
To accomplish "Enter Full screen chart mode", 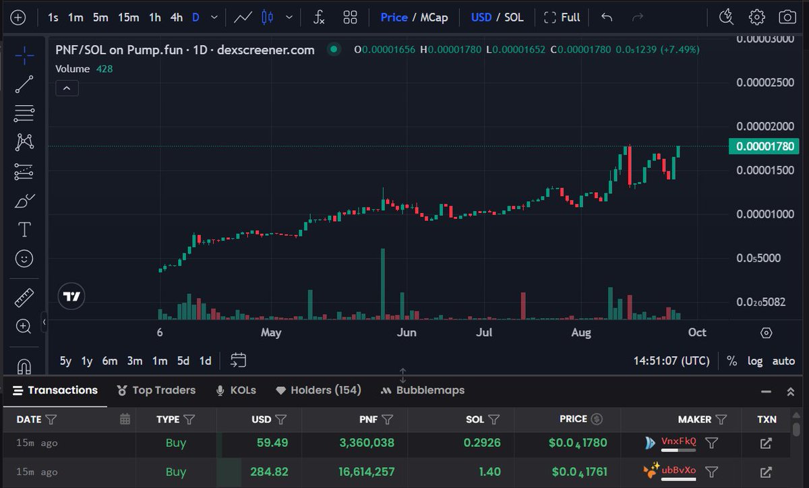I will pyautogui.click(x=562, y=18).
